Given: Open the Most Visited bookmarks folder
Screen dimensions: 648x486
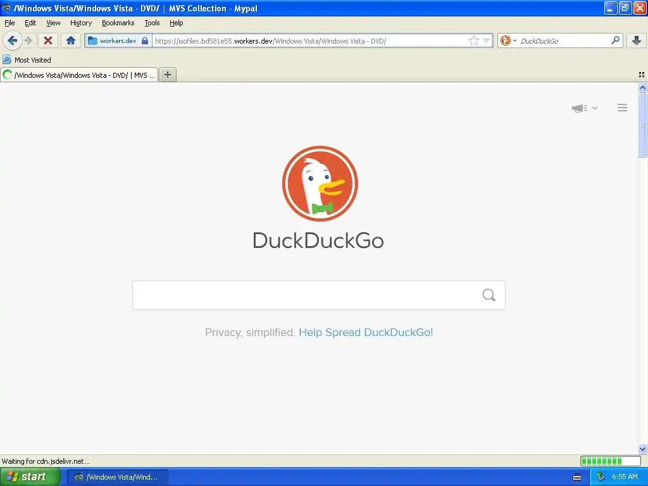Looking at the screenshot, I should click(x=27, y=60).
